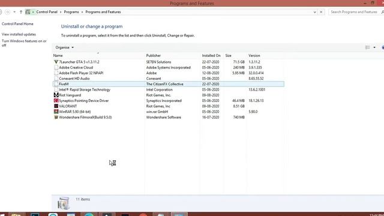The width and height of the screenshot is (384, 216).
Task: Select 7Launcher GTA 5 v1.3.11.2 entry
Action: 79,62
